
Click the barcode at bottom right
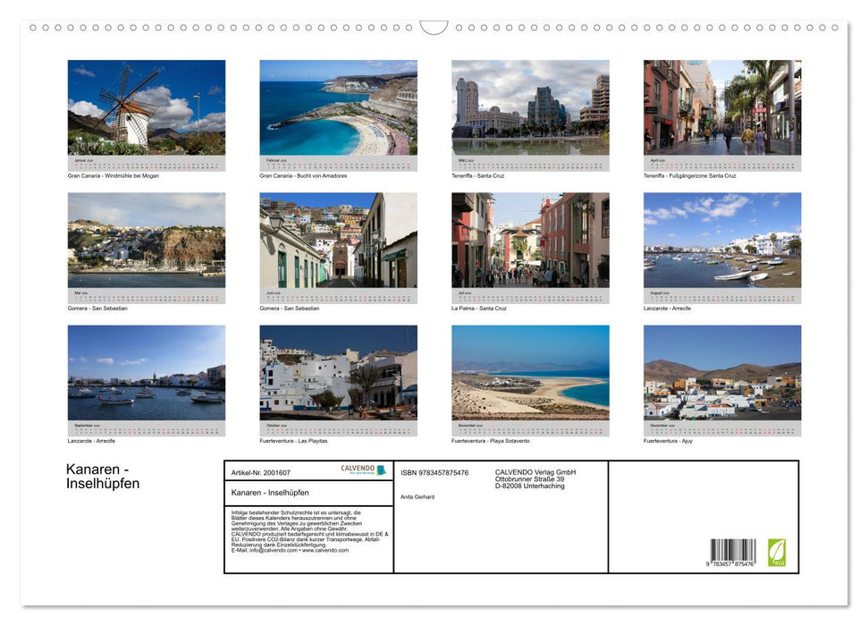(733, 553)
